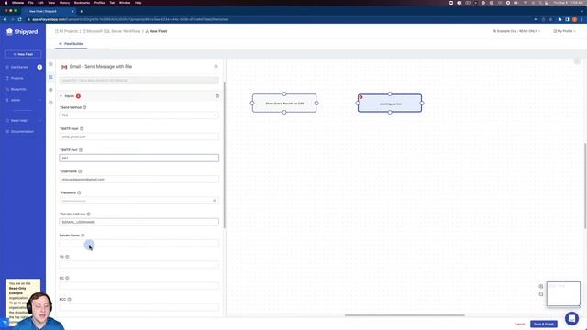
Task: Click the highlighted second icon in the side strip
Action: click(x=50, y=77)
